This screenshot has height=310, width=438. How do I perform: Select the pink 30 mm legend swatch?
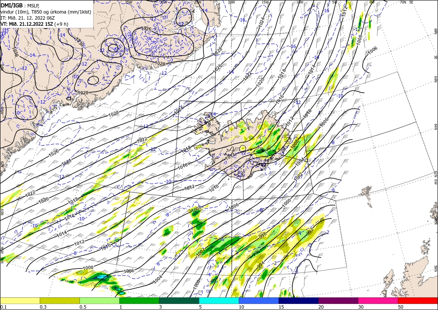pos(378,300)
